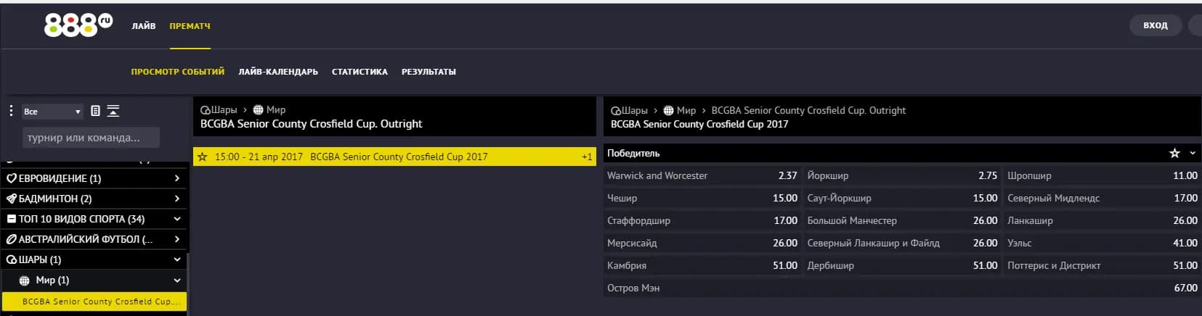The height and width of the screenshot is (316, 1202).
Task: Focus the турнир или команда search field
Action: (91, 137)
